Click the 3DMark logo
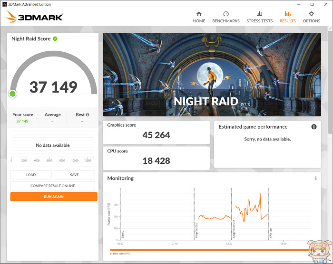 coord(34,17)
